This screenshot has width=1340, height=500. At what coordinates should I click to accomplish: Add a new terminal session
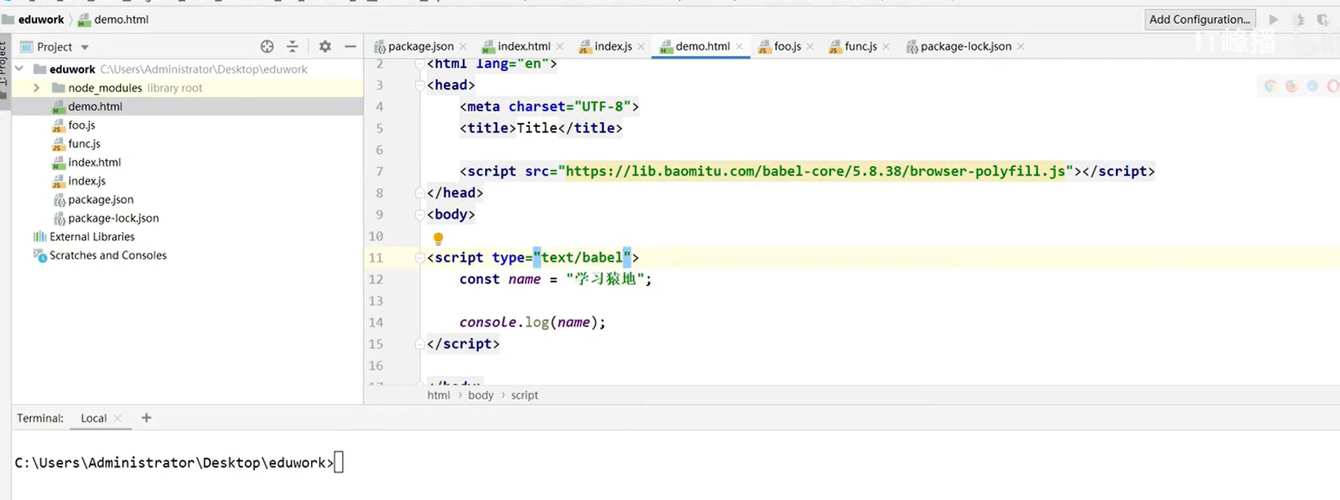[146, 418]
